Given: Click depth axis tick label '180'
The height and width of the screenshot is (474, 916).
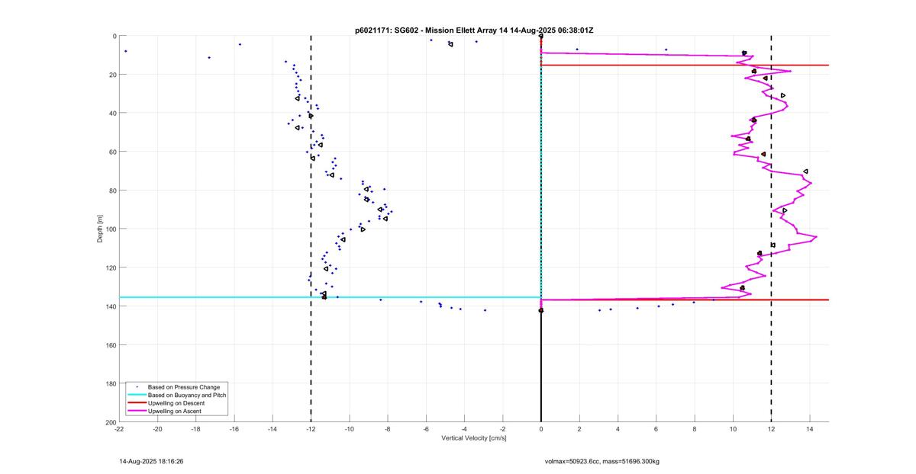Looking at the screenshot, I should point(111,383).
